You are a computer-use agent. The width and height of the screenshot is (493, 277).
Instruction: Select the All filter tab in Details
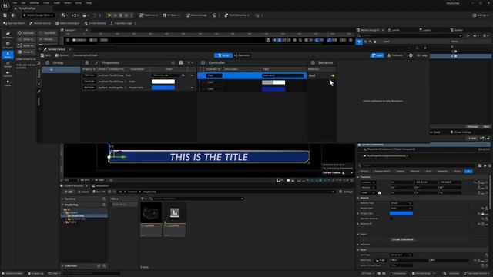(468, 171)
